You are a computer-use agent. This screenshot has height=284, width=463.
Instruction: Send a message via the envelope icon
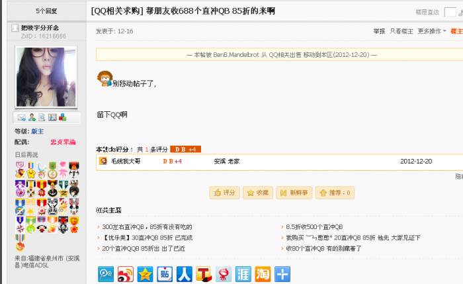click(21, 118)
